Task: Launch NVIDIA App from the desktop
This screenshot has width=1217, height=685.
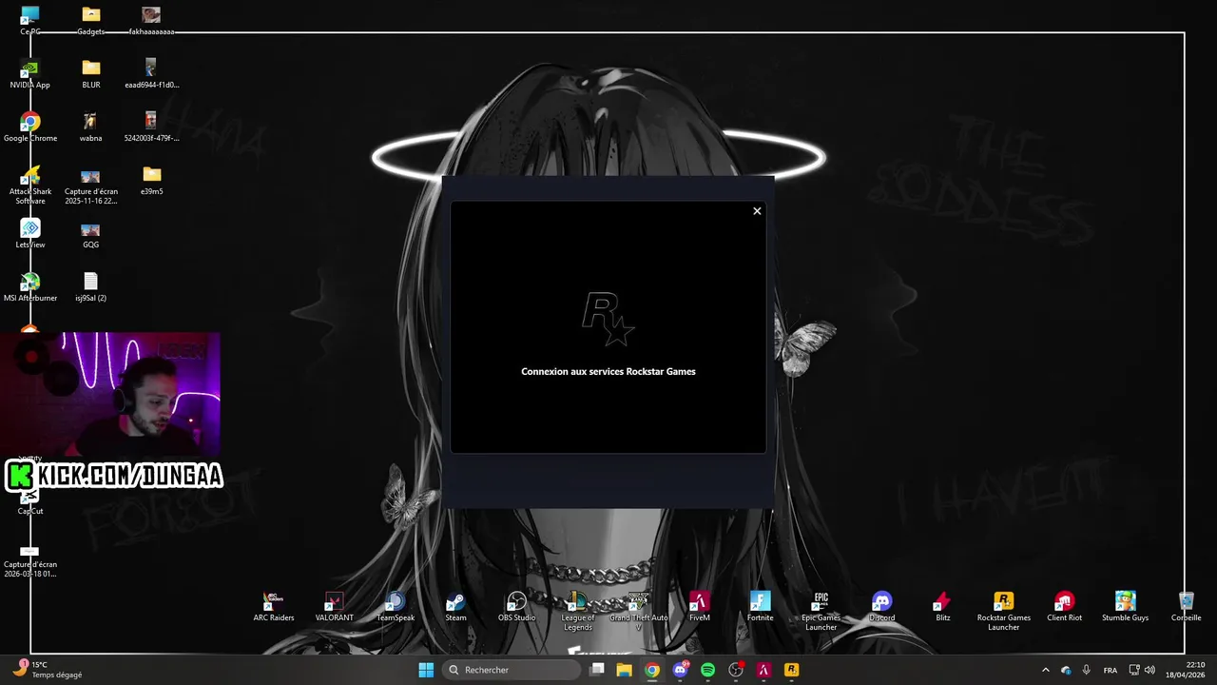Action: click(30, 74)
